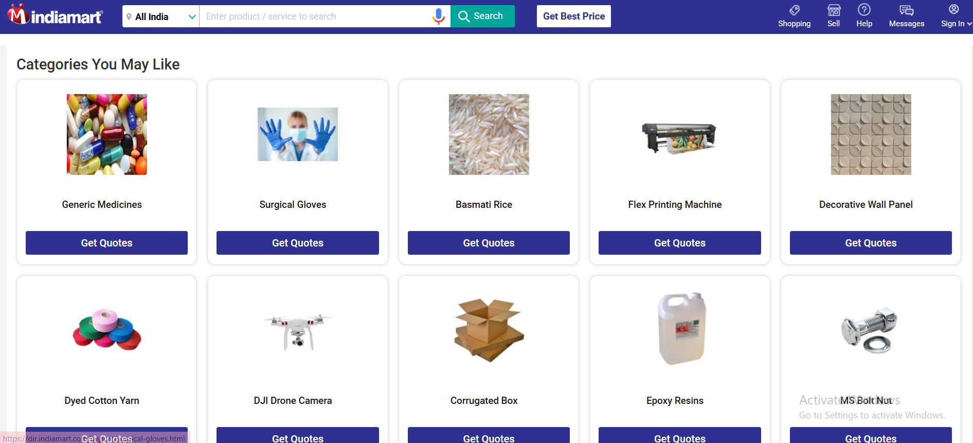Open the Help question mark icon

click(x=864, y=10)
